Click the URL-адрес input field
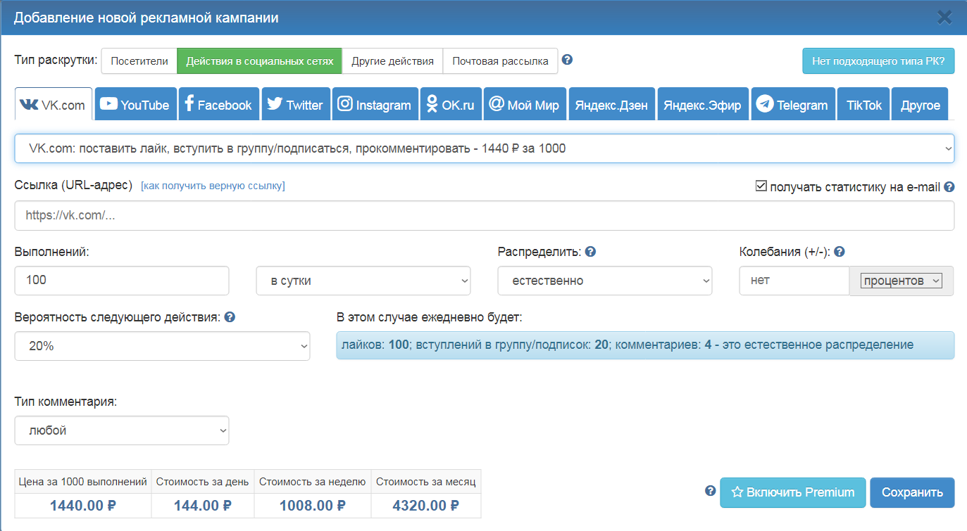The height and width of the screenshot is (531, 967). coord(484,216)
